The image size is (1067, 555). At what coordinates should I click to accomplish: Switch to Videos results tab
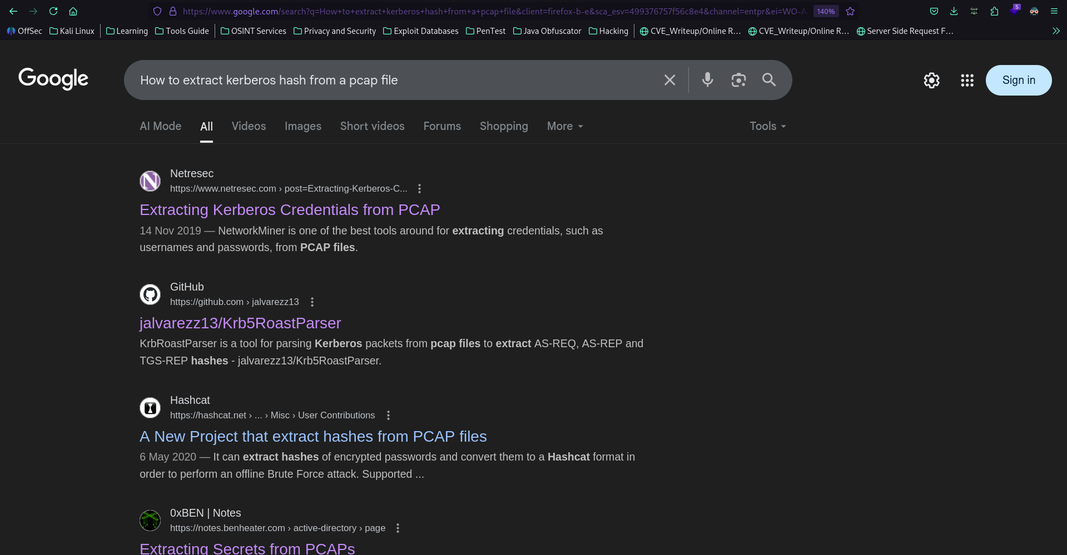coord(249,126)
